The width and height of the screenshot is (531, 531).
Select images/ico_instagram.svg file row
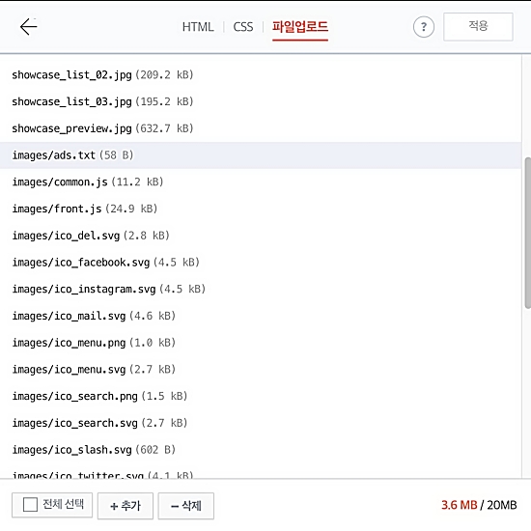[x=261, y=289]
